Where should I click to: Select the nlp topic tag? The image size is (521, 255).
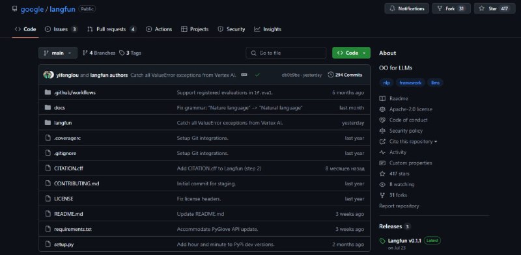coord(386,83)
